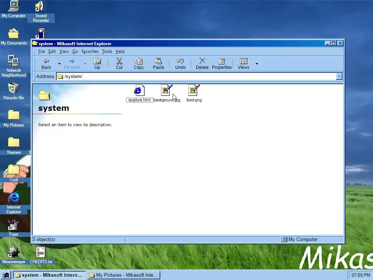373x280 pixels.
Task: Open the Help menu
Action: click(x=120, y=51)
